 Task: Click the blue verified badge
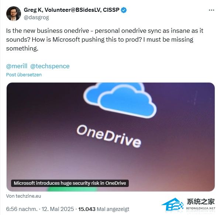click(124, 10)
